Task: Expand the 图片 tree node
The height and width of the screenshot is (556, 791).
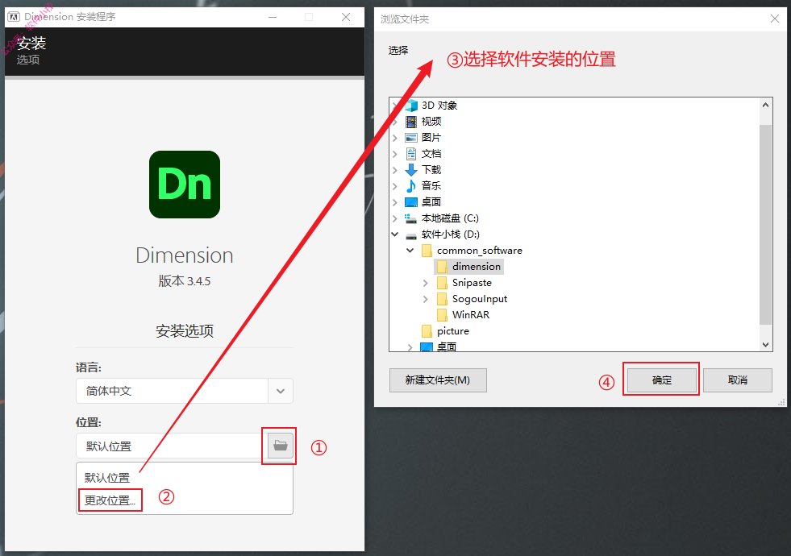Action: [x=395, y=138]
